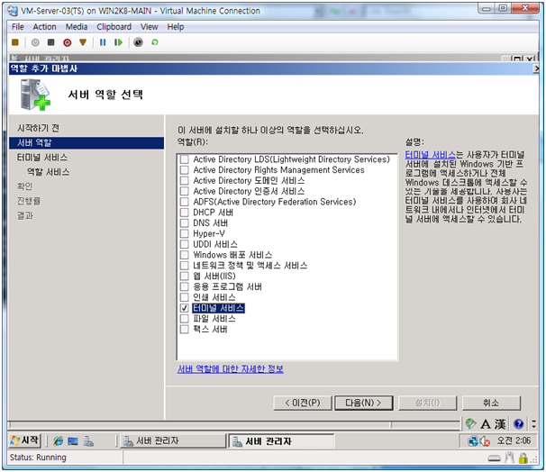
Task: Check the 팩스 서버 role checkbox
Action: point(184,330)
